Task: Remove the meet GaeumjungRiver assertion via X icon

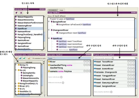Action: click(x=131, y=82)
